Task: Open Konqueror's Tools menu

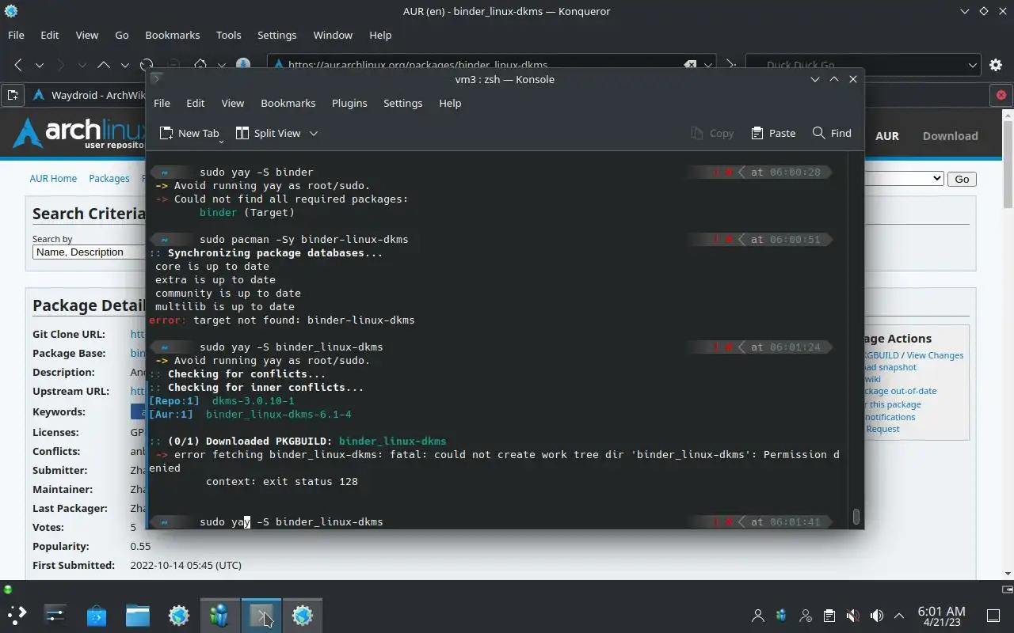Action: pyautogui.click(x=228, y=35)
